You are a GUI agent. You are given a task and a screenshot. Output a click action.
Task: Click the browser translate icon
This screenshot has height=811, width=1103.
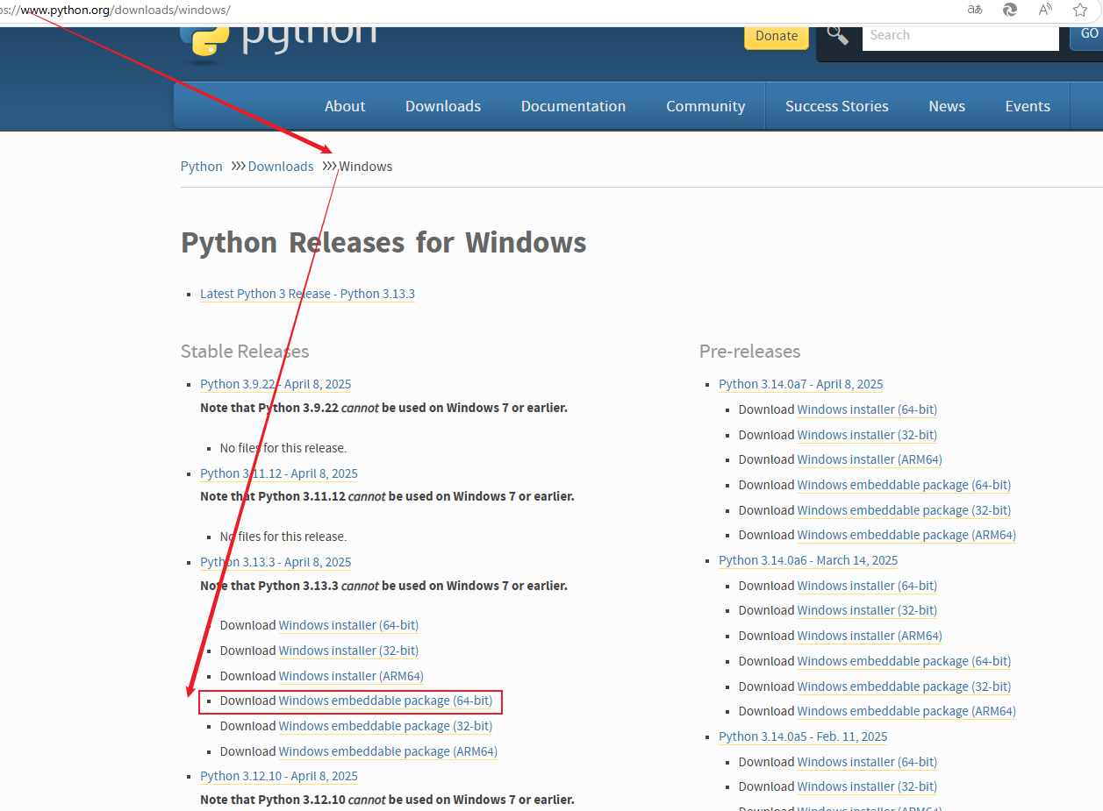(975, 10)
